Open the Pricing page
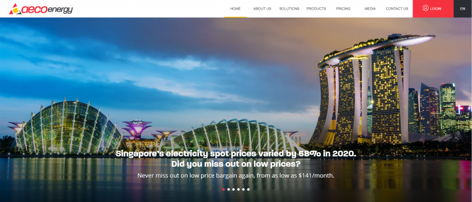Screen dimensions: 472x202 click(x=343, y=9)
